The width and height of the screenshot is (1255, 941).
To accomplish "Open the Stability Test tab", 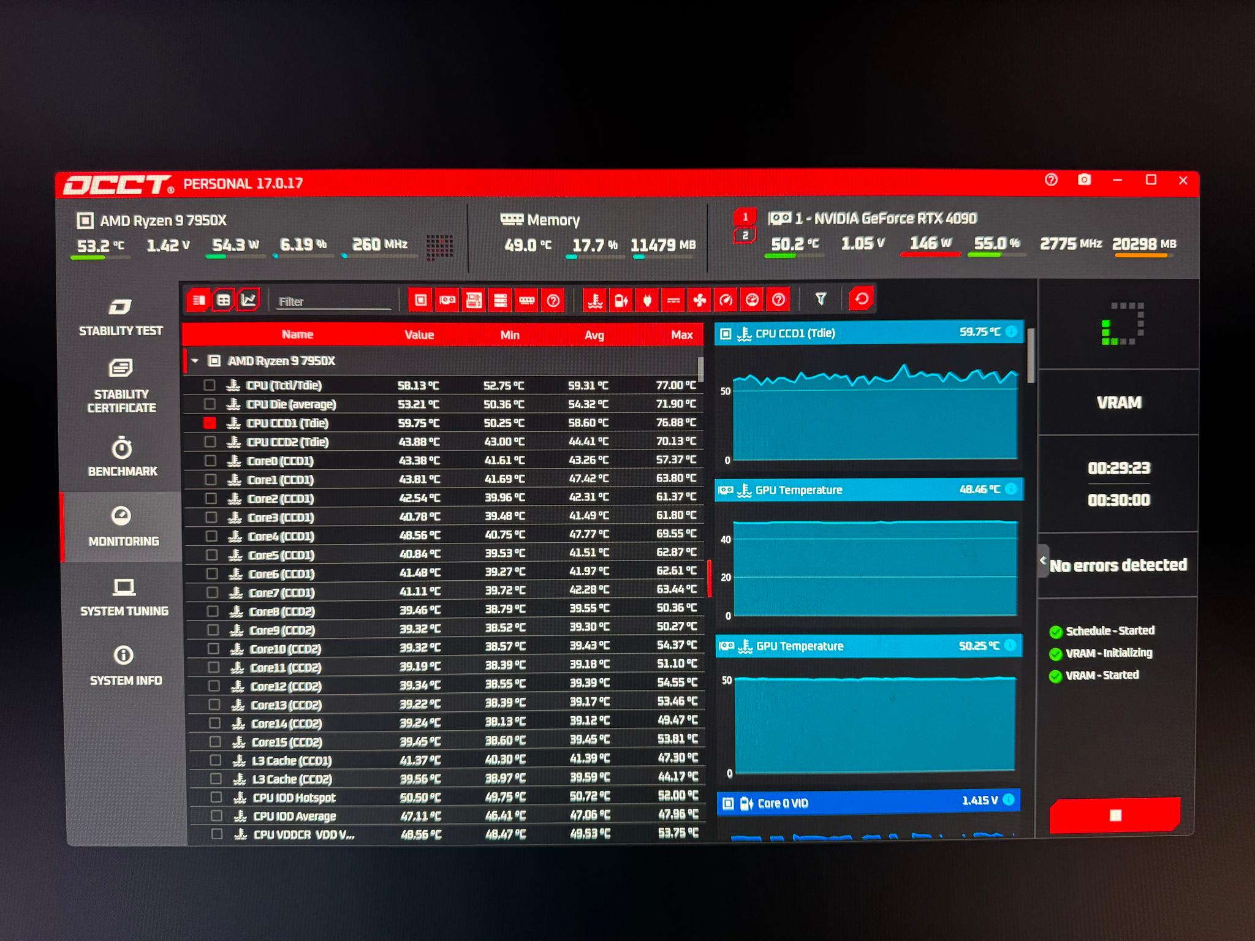I will point(121,316).
